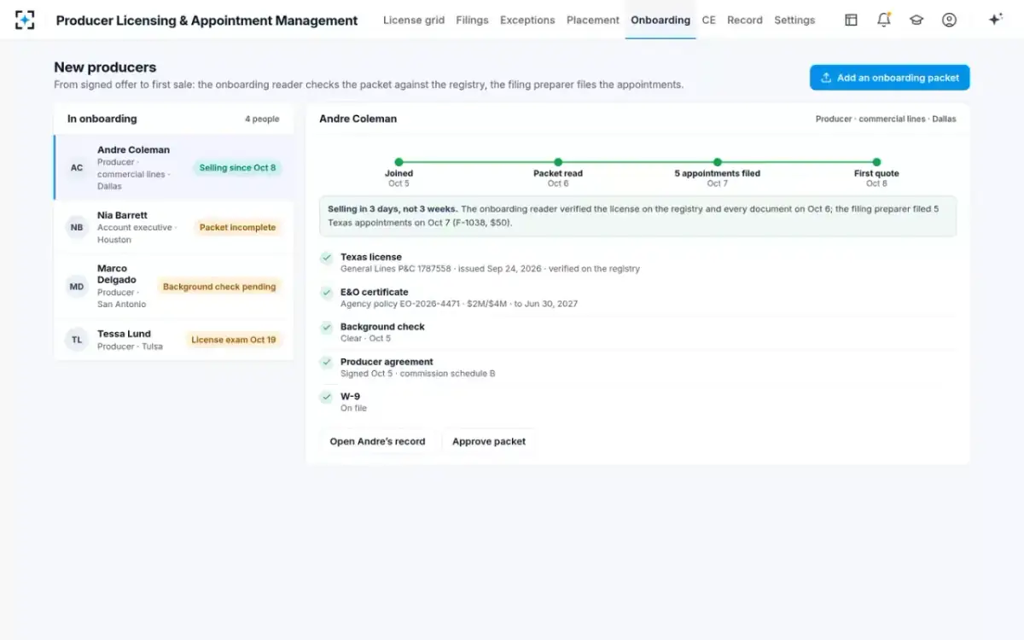Click the 4 people count
Image resolution: width=1024 pixels, height=640 pixels.
point(262,119)
